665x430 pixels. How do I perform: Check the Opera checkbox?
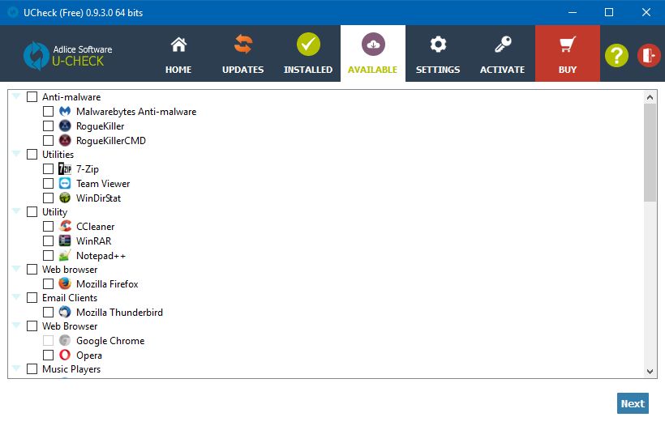click(x=49, y=355)
